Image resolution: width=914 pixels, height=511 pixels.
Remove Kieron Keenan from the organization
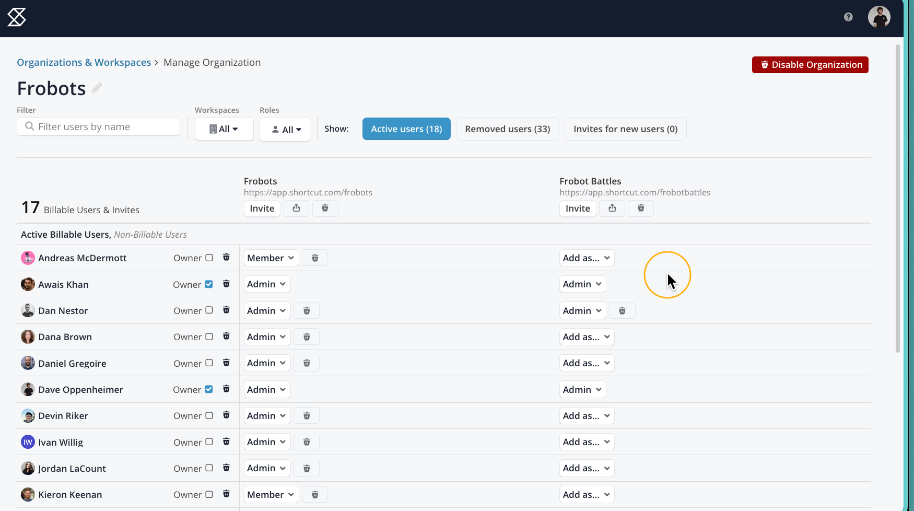point(226,494)
